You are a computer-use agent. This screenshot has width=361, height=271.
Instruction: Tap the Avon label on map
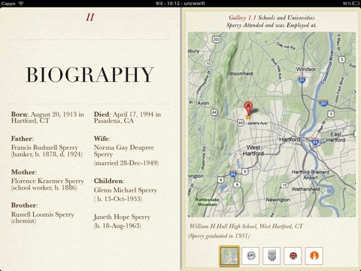point(203,103)
